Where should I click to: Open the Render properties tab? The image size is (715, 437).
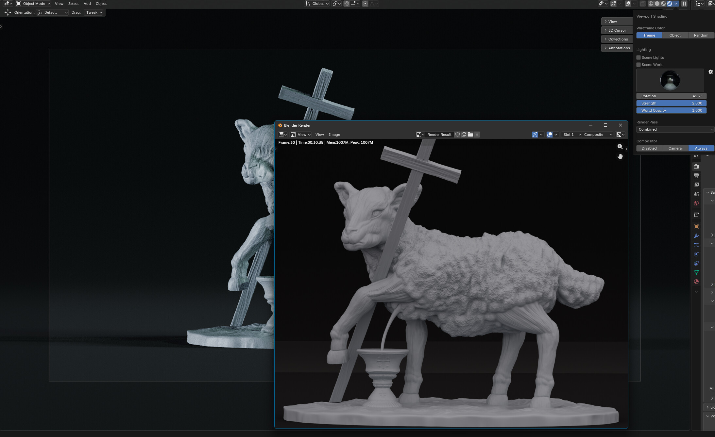tap(696, 167)
